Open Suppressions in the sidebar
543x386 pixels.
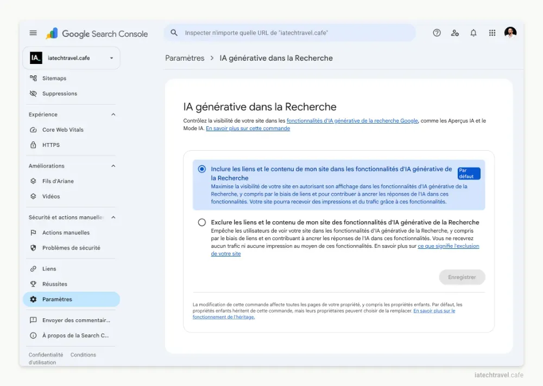pyautogui.click(x=71, y=93)
